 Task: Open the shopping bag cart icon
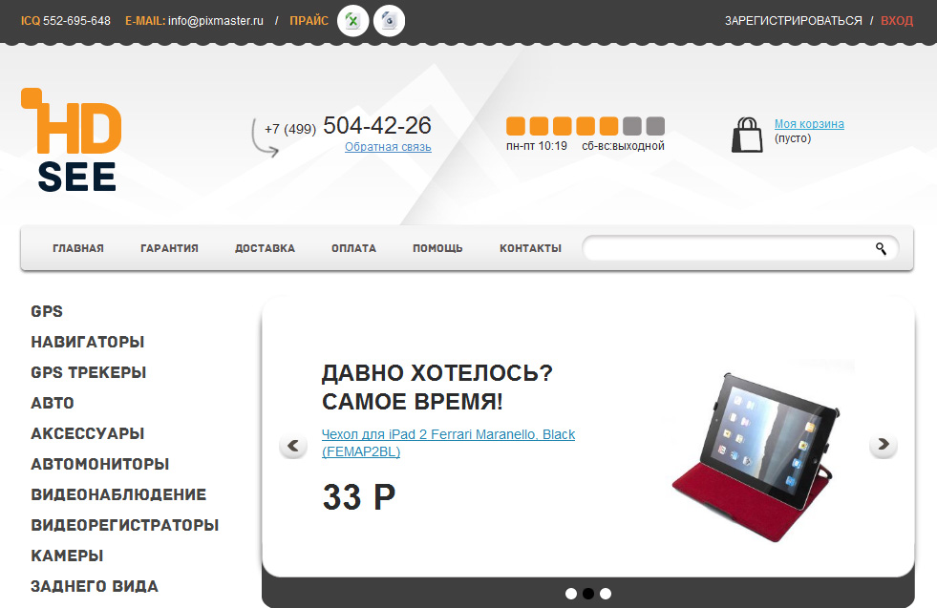[747, 135]
